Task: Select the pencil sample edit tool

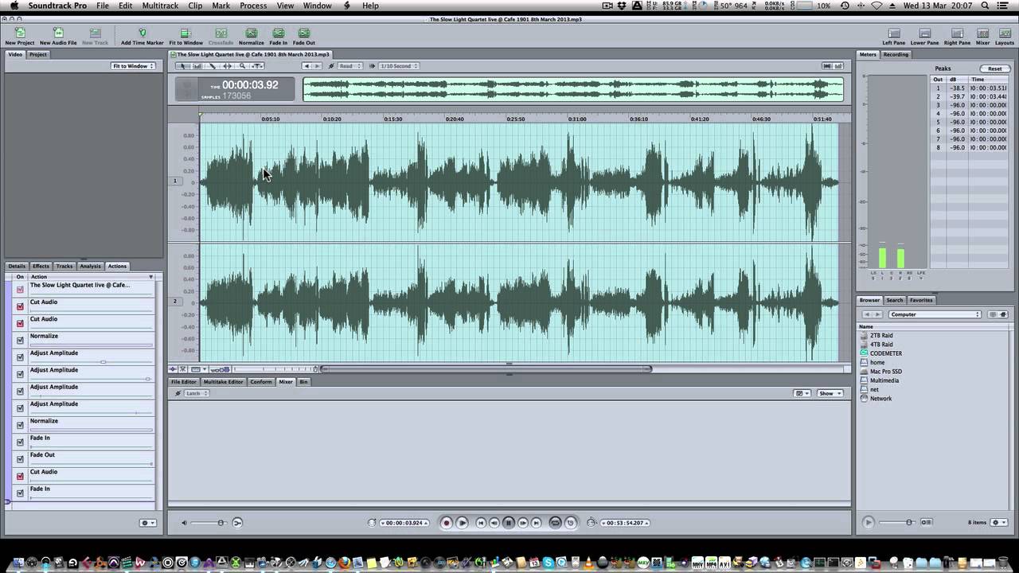Action: click(213, 66)
